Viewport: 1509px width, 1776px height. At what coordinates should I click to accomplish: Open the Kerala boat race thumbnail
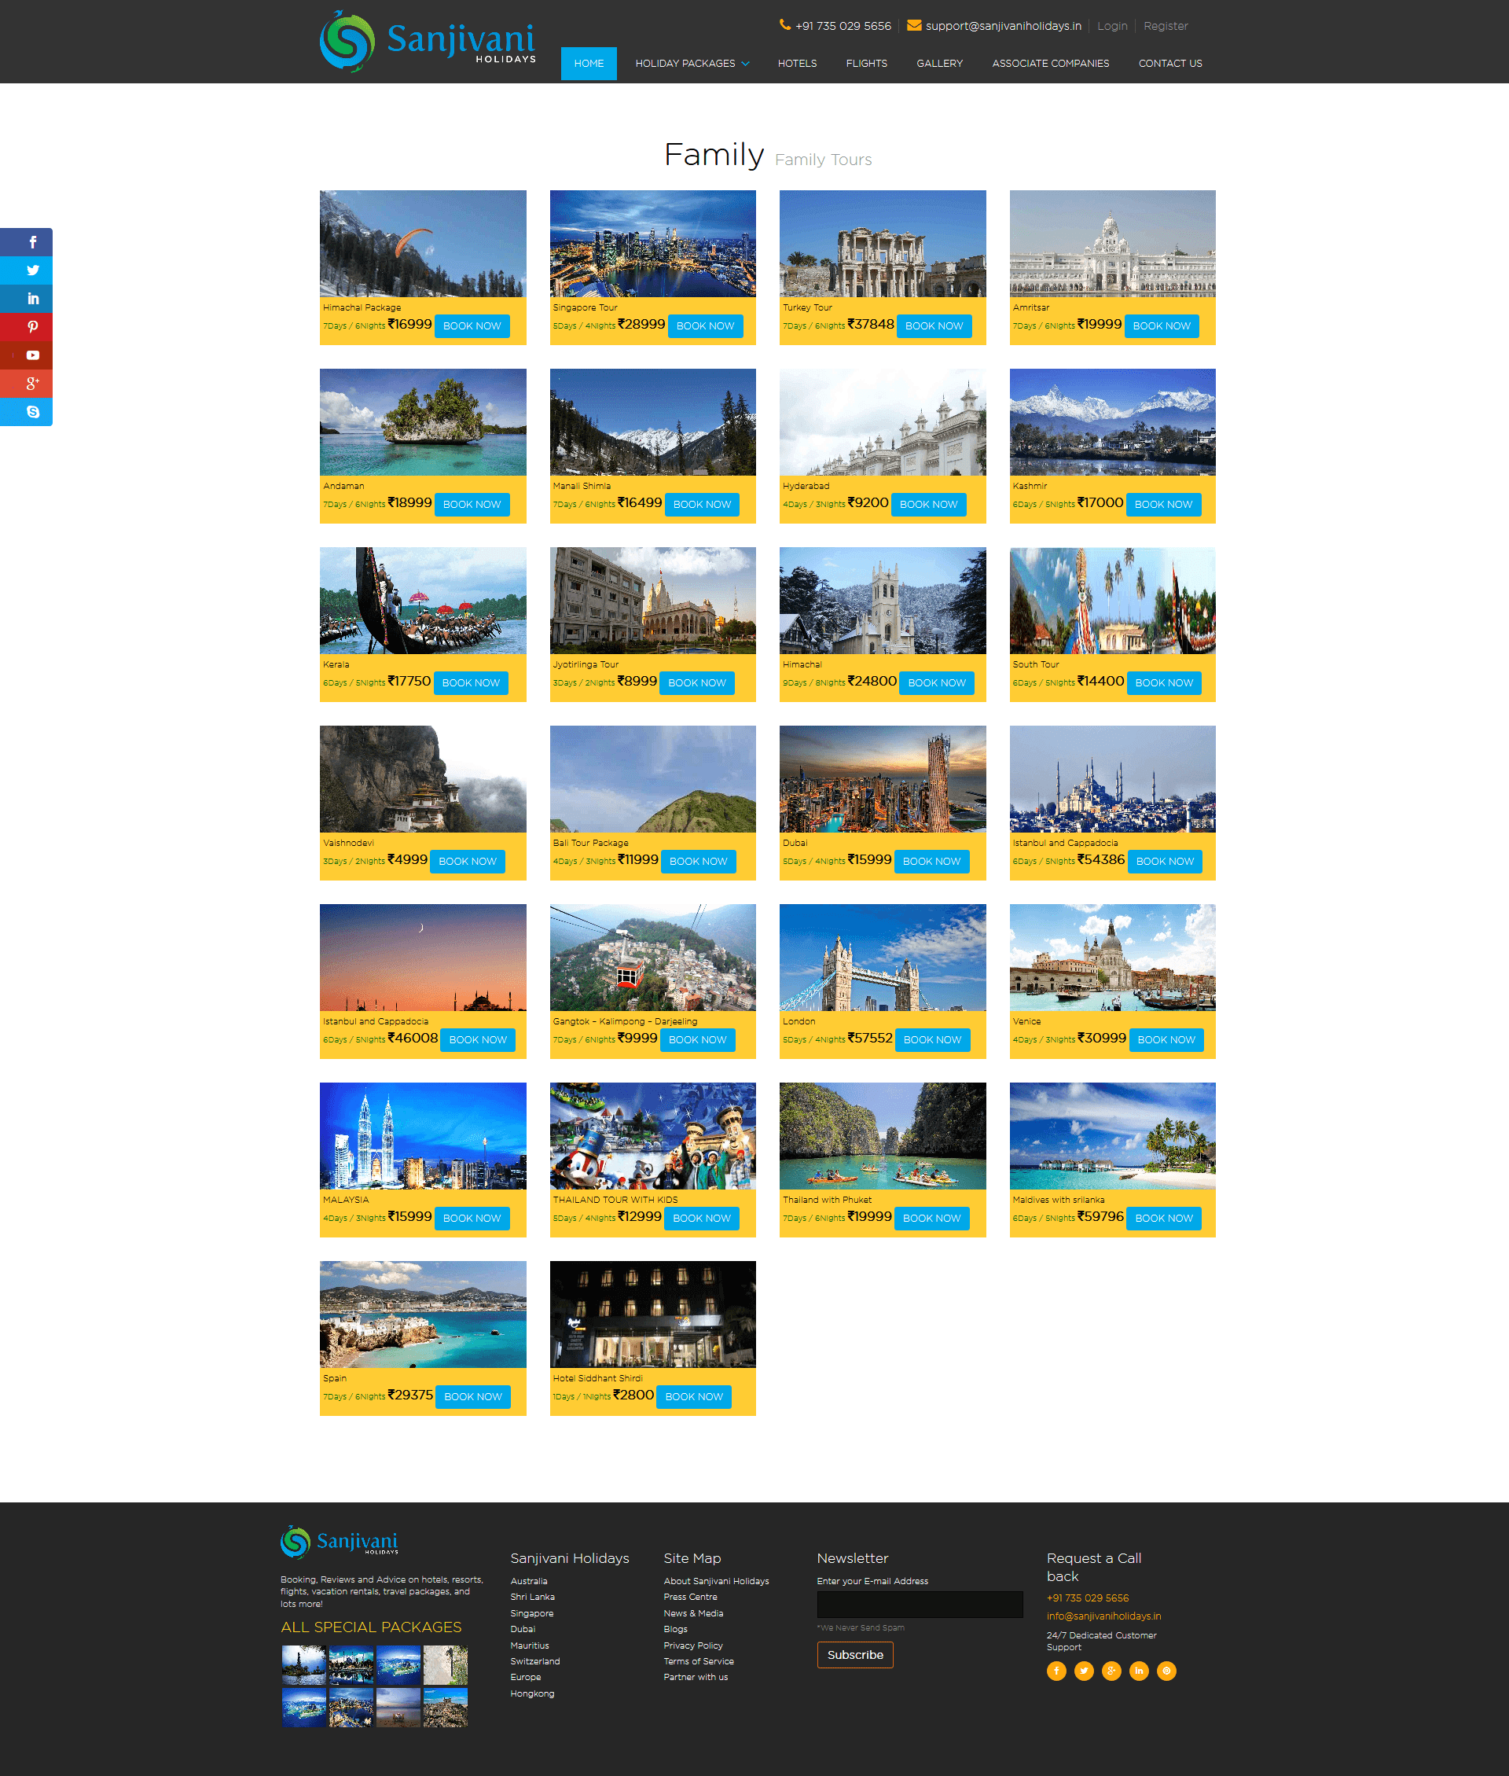coord(423,601)
